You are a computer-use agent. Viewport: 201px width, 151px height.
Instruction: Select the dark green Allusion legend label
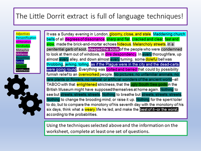click(x=21, y=66)
